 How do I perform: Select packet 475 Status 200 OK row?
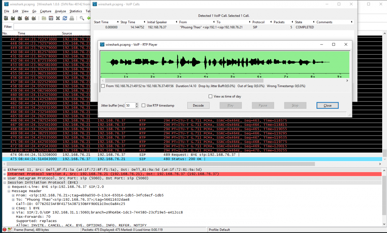(192, 159)
